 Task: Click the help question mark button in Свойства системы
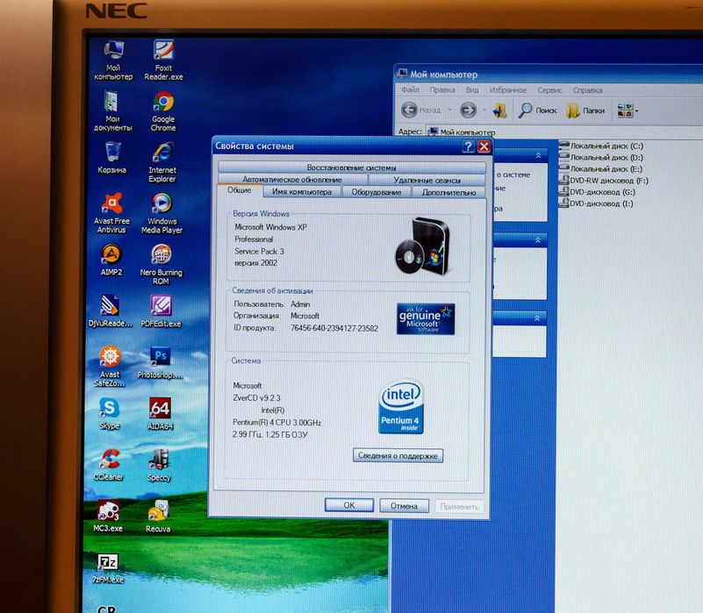468,146
